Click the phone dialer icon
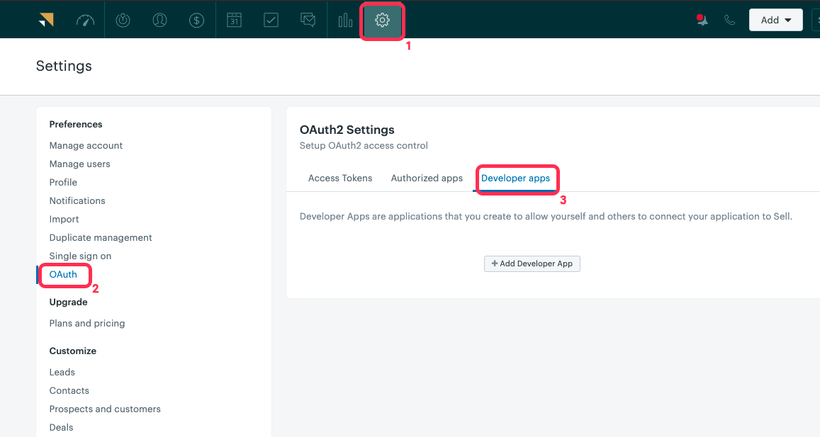This screenshot has height=437, width=820. [729, 20]
